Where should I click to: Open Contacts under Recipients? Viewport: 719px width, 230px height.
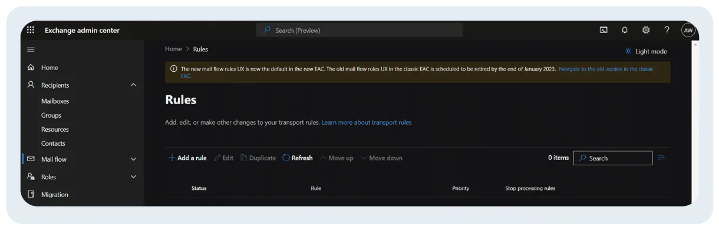53,144
